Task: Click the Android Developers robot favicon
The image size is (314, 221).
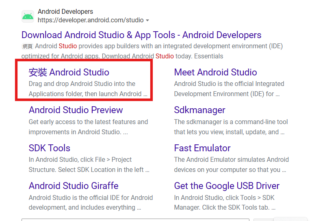Action: click(28, 16)
